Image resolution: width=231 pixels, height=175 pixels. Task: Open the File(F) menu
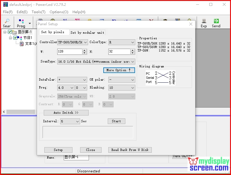point(8,12)
